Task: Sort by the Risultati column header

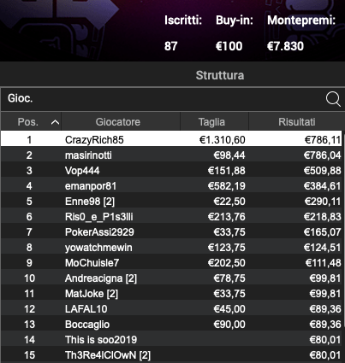Action: coord(297,121)
